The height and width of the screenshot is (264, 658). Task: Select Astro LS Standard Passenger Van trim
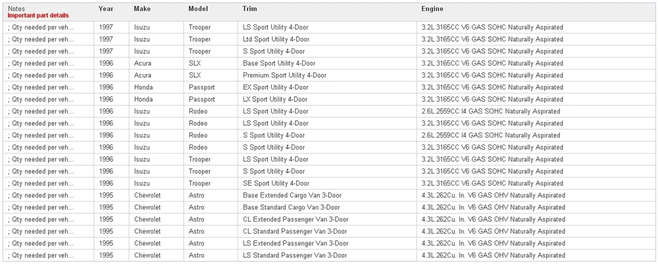point(295,255)
